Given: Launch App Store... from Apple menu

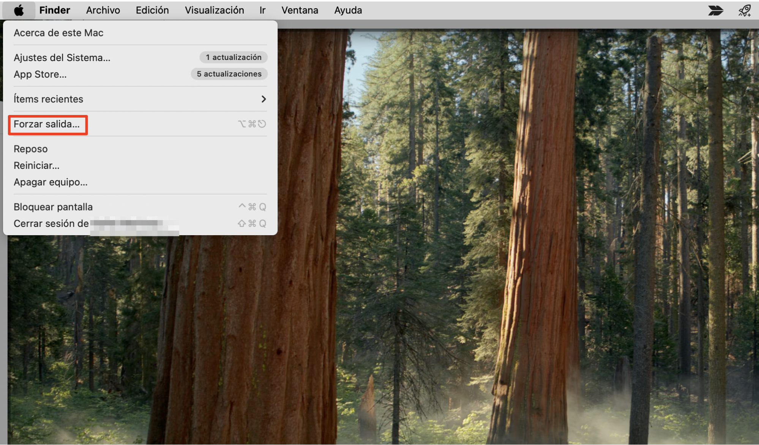Looking at the screenshot, I should [40, 74].
